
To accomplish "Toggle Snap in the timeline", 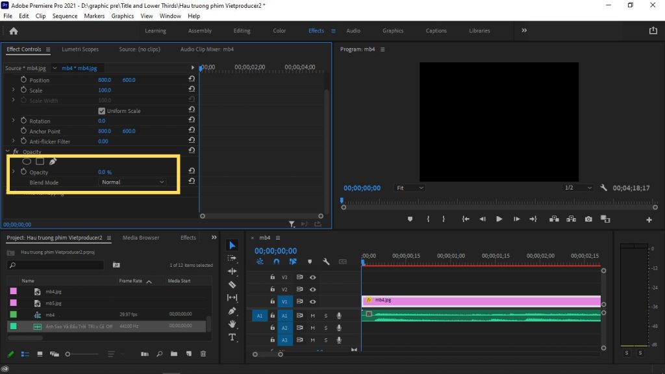I will 276,261.
